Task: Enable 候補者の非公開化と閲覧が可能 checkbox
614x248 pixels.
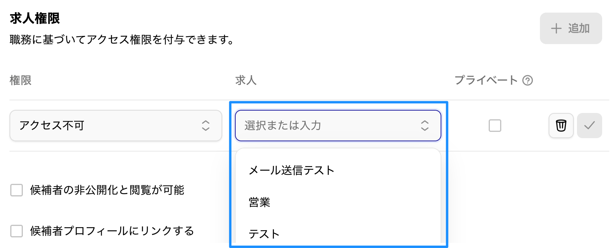Action: pyautogui.click(x=17, y=191)
